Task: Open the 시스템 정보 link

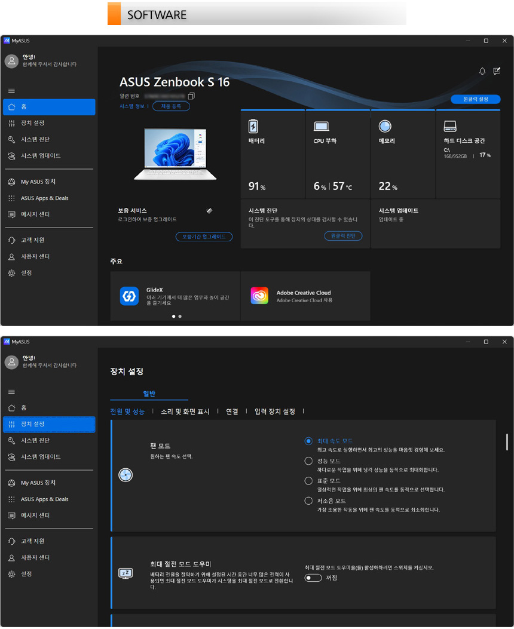Action: click(x=132, y=106)
